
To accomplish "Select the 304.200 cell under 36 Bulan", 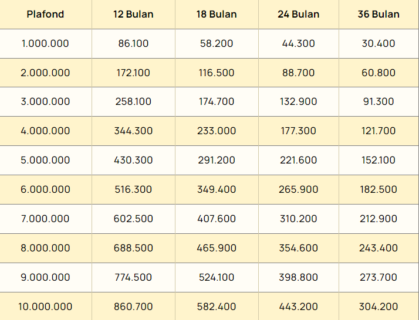I will [379, 307].
